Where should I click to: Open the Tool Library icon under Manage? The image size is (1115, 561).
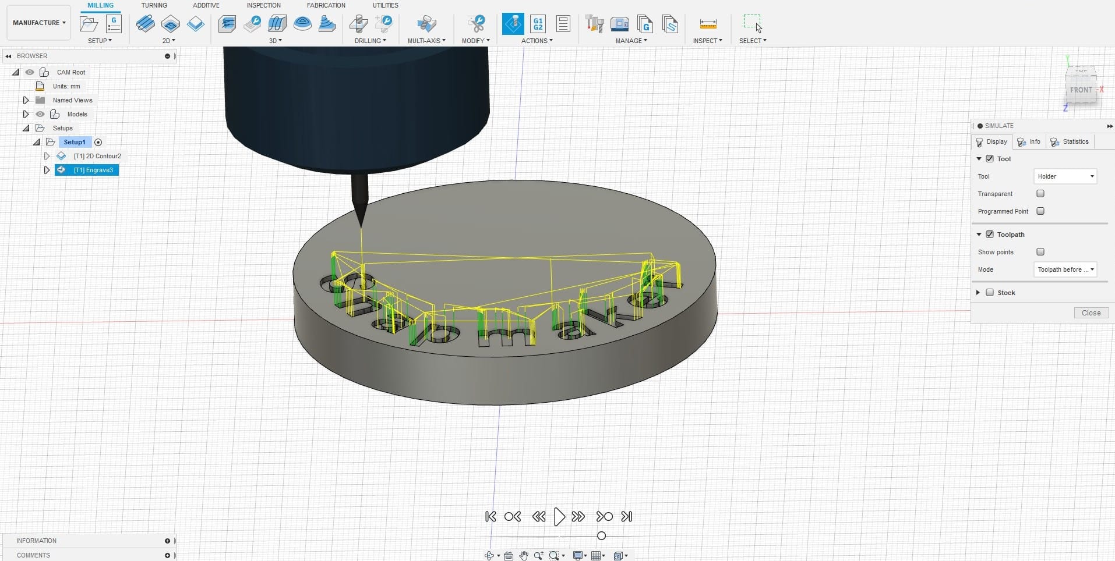pos(595,24)
